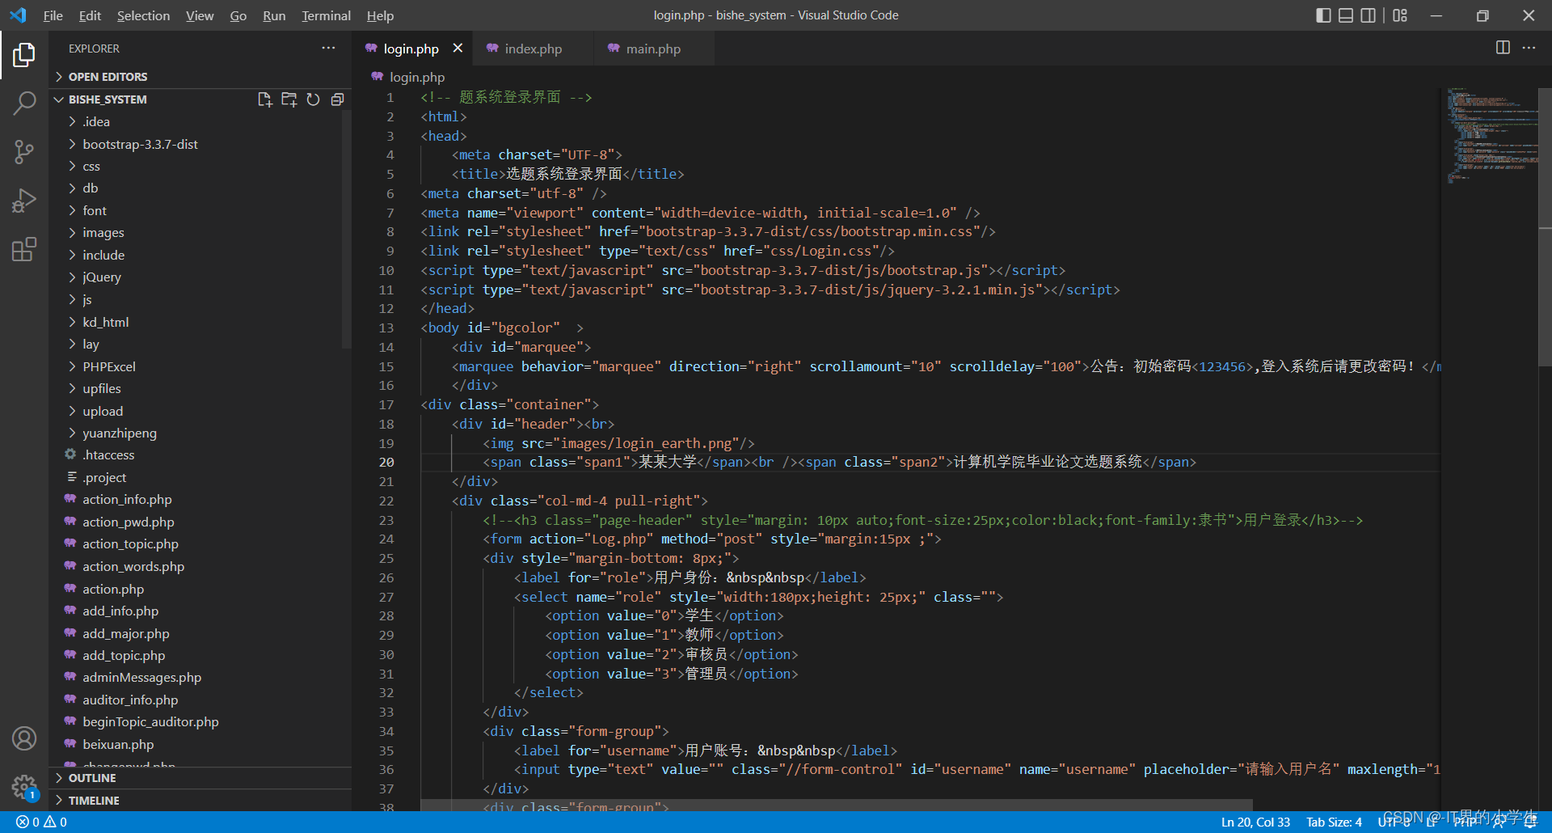Open the View menu
Image resolution: width=1552 pixels, height=833 pixels.
tap(200, 15)
